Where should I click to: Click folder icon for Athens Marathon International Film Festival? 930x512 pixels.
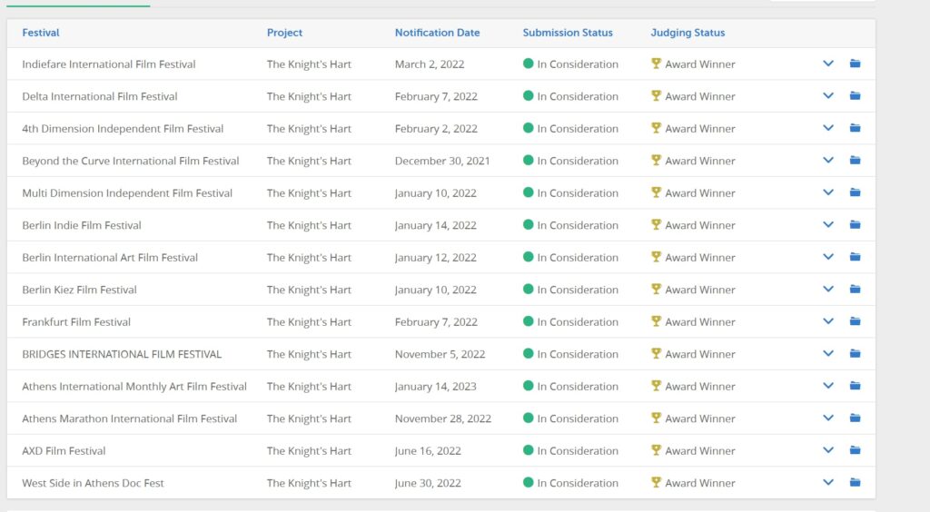tap(855, 418)
